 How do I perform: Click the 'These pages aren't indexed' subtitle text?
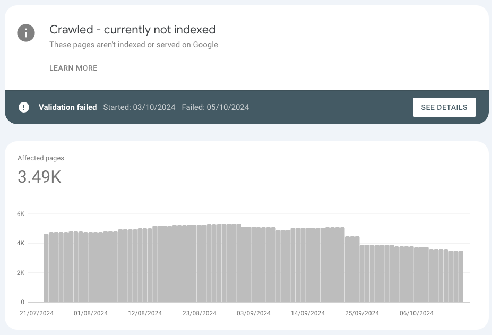point(134,45)
